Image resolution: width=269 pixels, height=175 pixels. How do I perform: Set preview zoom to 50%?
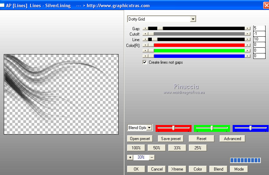(x=157, y=148)
